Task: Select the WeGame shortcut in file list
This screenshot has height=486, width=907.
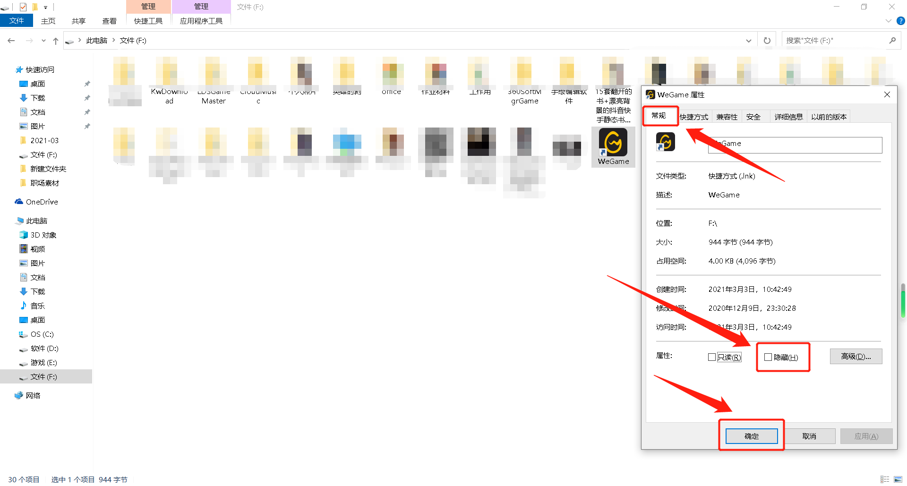Action: (x=613, y=147)
